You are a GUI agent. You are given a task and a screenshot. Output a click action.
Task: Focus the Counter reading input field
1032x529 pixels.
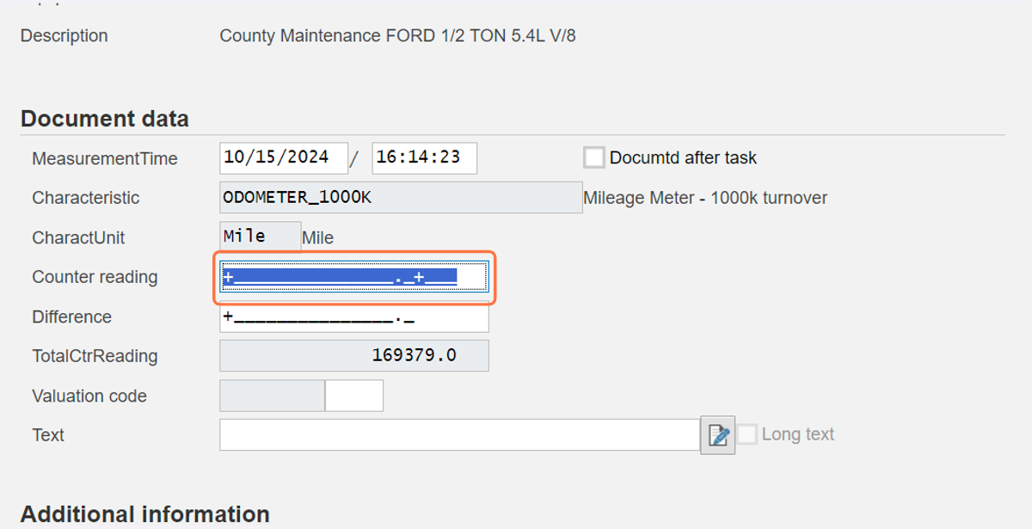pyautogui.click(x=354, y=277)
